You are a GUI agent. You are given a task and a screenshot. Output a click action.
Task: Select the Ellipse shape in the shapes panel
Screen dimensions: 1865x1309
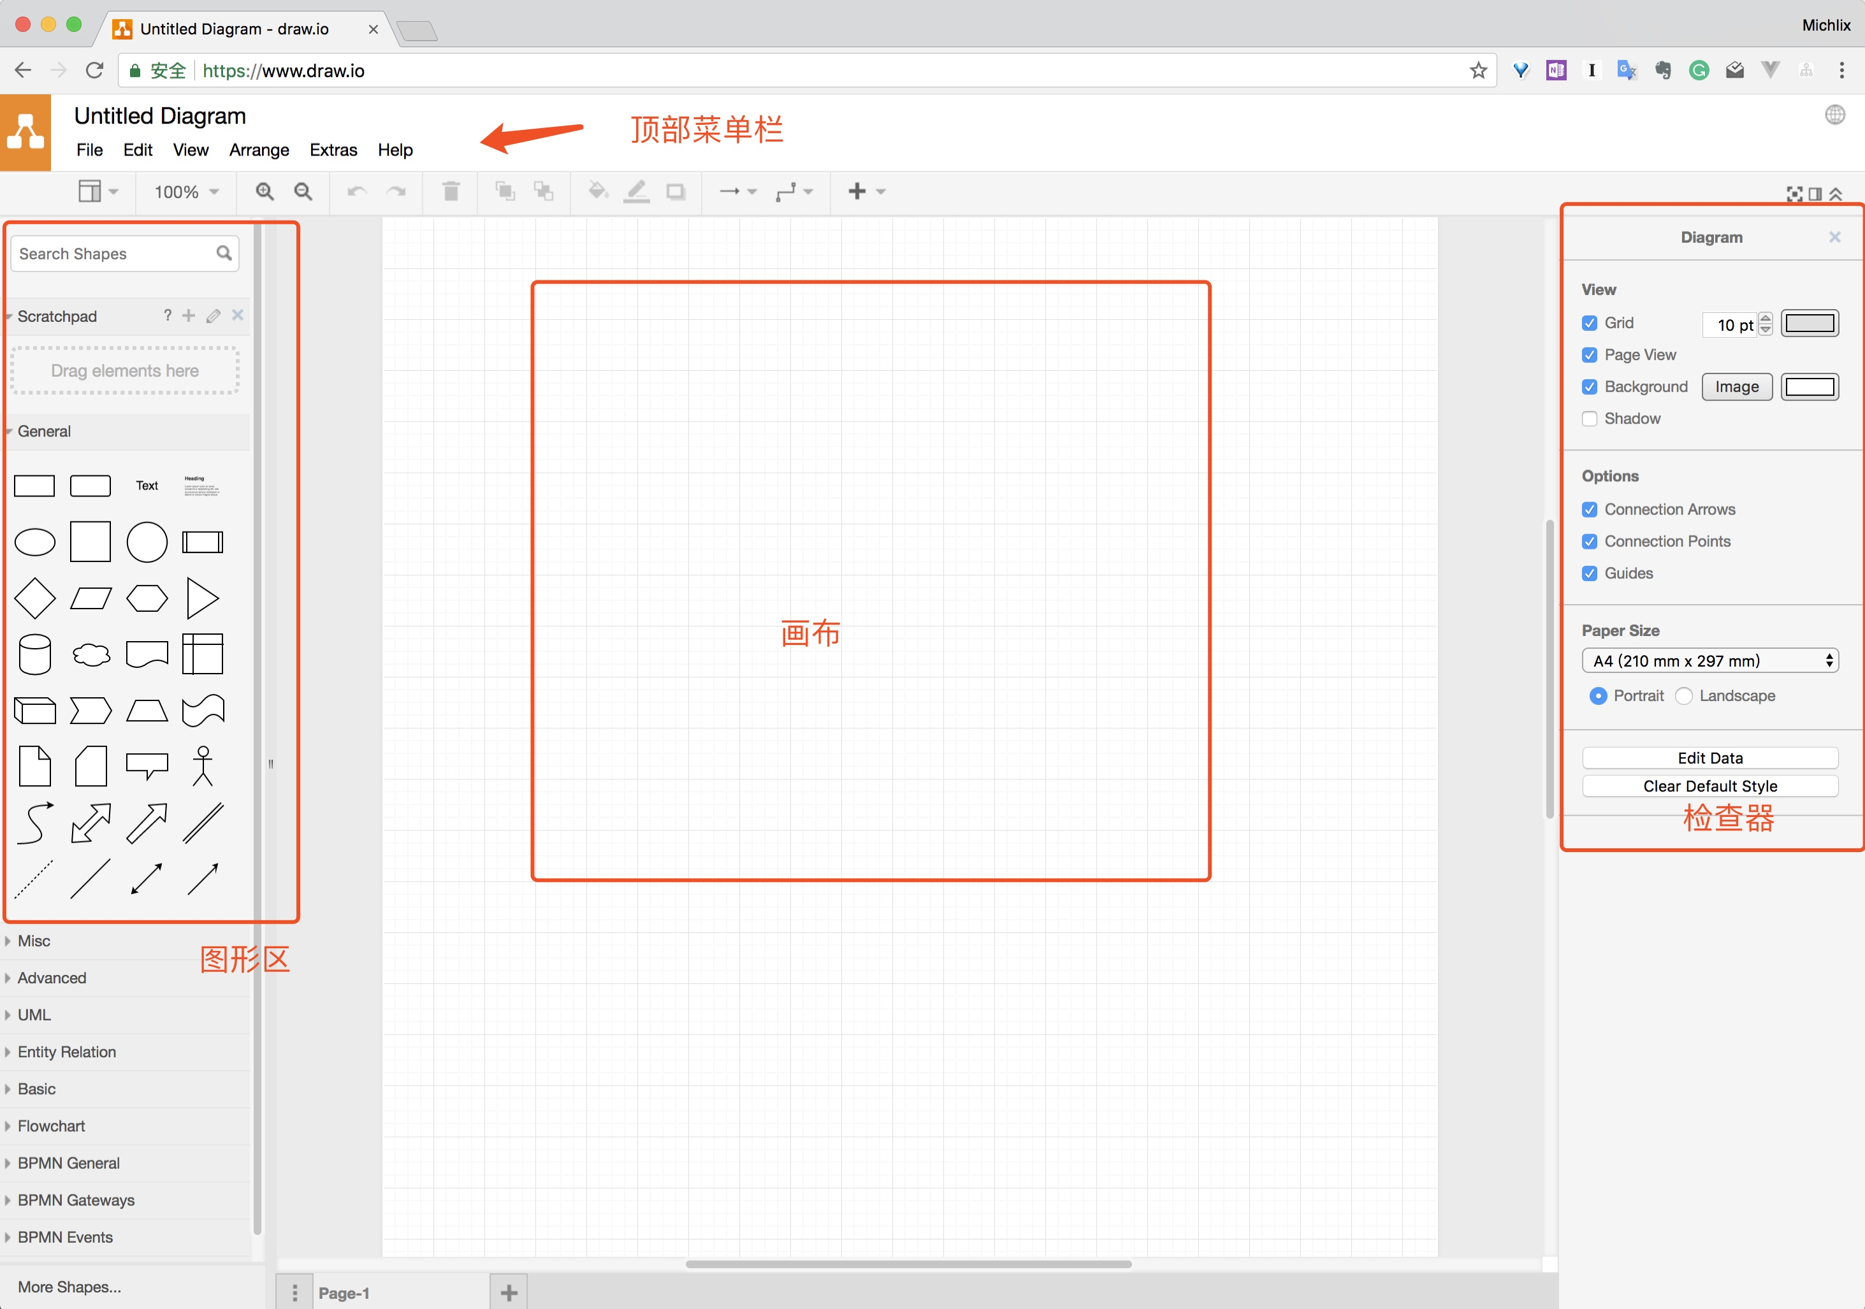[35, 542]
